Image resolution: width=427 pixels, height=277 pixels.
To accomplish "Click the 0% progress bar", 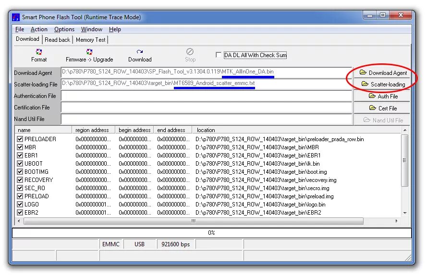I will pyautogui.click(x=212, y=233).
